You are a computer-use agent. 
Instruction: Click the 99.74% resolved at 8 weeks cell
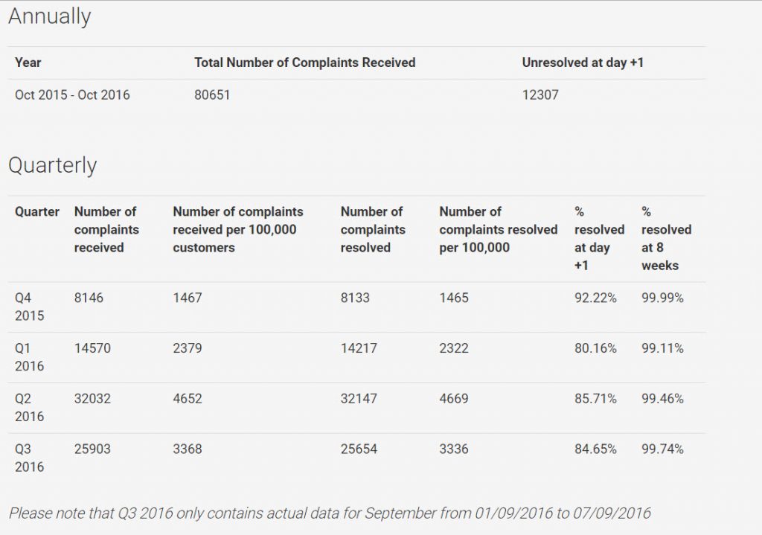662,449
